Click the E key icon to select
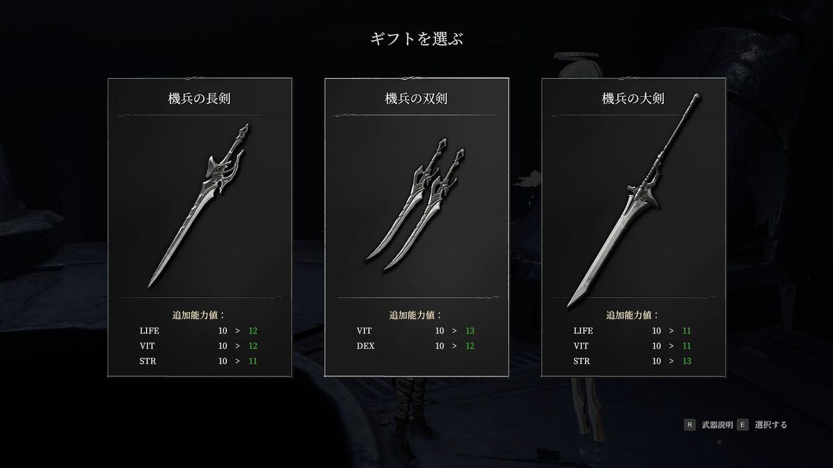This screenshot has width=833, height=468. coord(743,424)
